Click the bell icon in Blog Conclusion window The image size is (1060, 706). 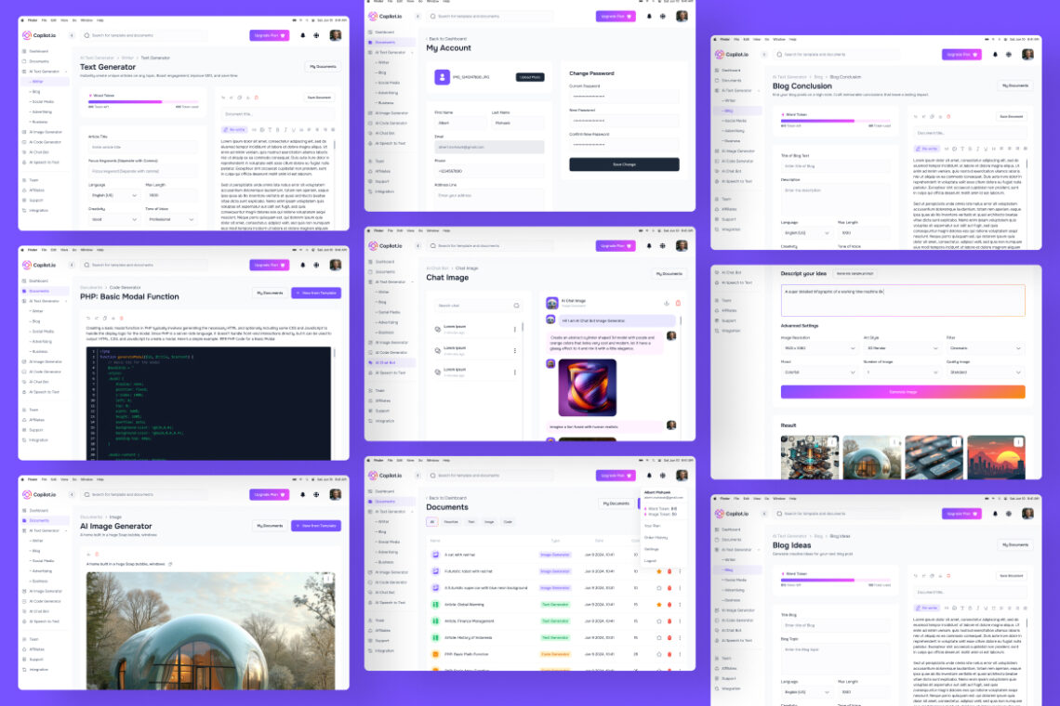point(995,54)
